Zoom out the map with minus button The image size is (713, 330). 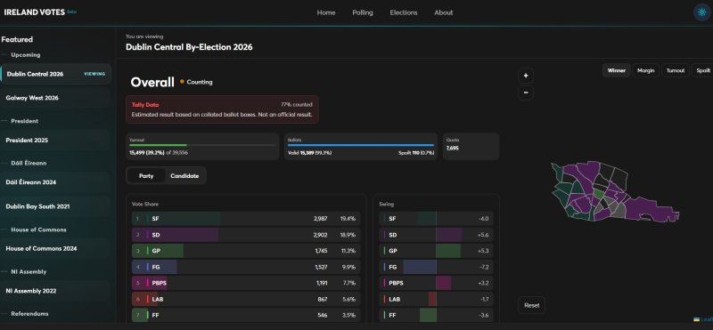(526, 93)
